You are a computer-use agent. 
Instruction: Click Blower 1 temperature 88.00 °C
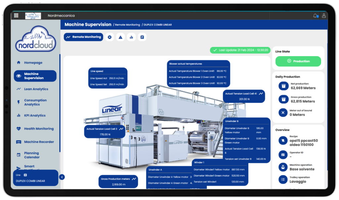tap(221, 71)
